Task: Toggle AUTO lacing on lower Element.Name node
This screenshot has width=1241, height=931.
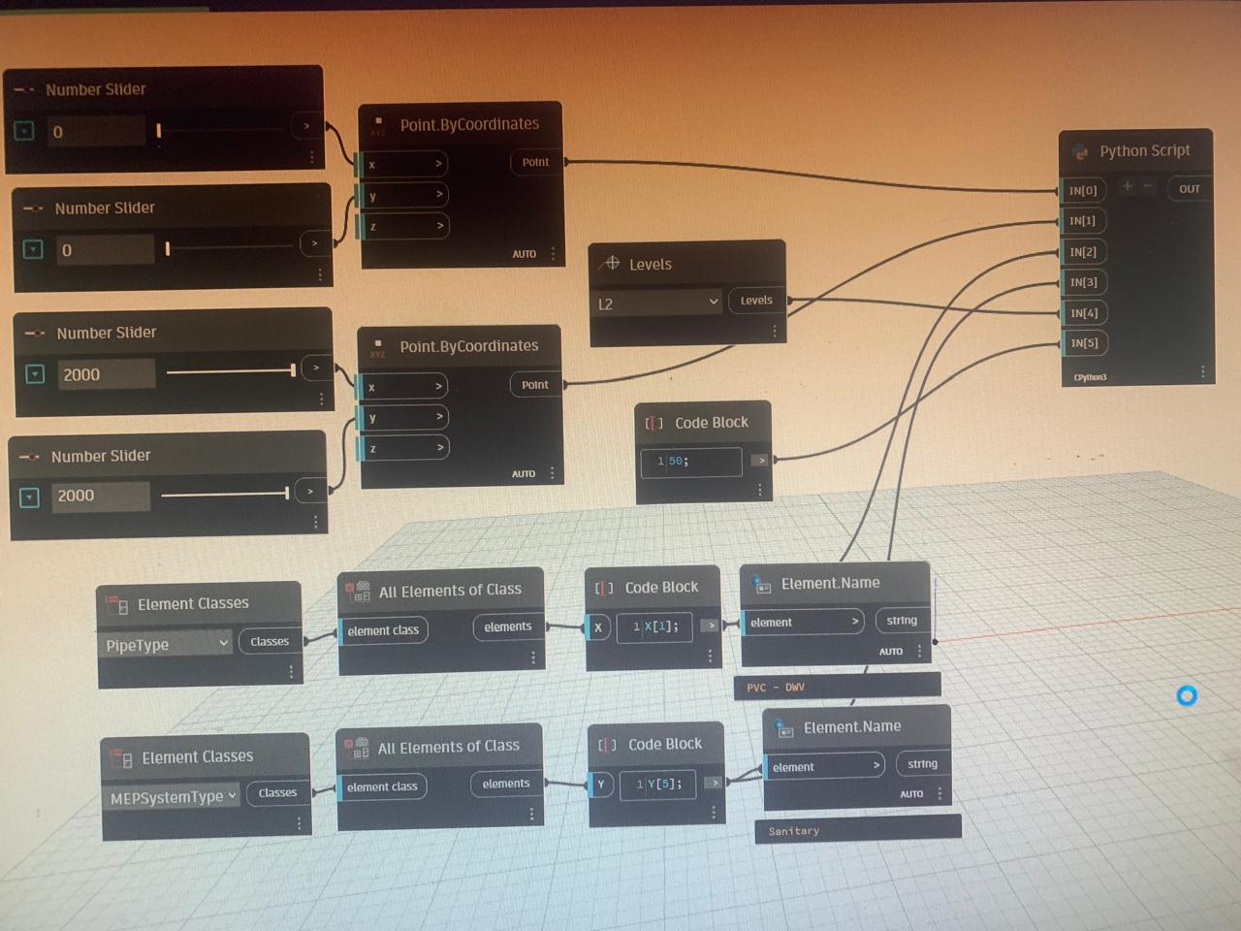Action: [x=912, y=793]
